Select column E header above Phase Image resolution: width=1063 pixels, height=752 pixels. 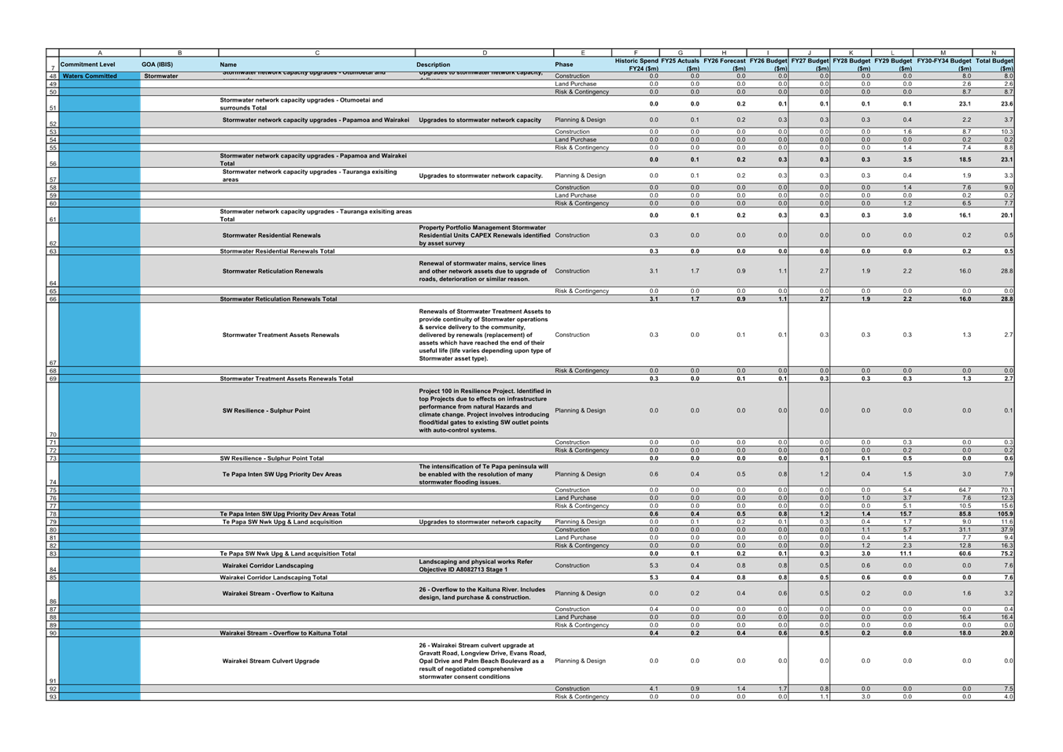[x=582, y=53]
